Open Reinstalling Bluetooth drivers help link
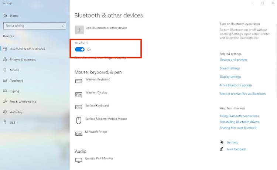This screenshot has width=277, height=170. [x=240, y=122]
